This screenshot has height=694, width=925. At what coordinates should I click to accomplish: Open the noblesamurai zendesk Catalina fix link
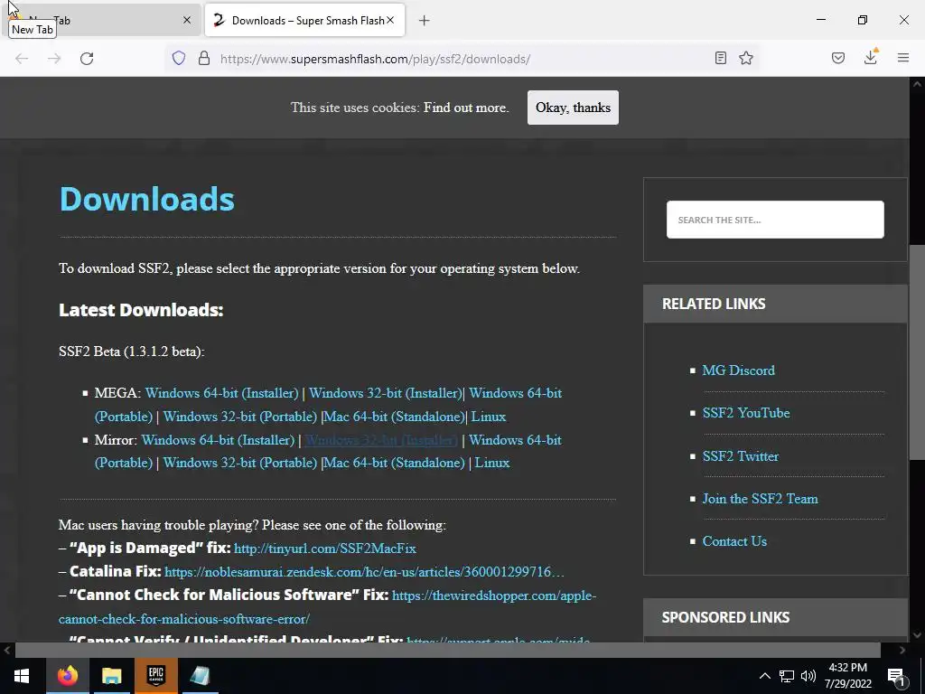(x=365, y=572)
